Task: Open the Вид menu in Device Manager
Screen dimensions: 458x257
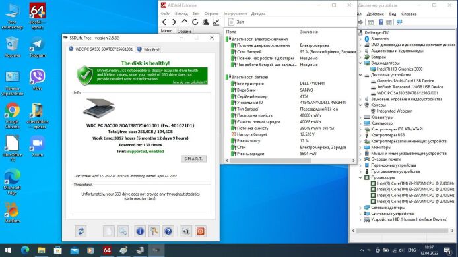Action: (x=393, y=14)
